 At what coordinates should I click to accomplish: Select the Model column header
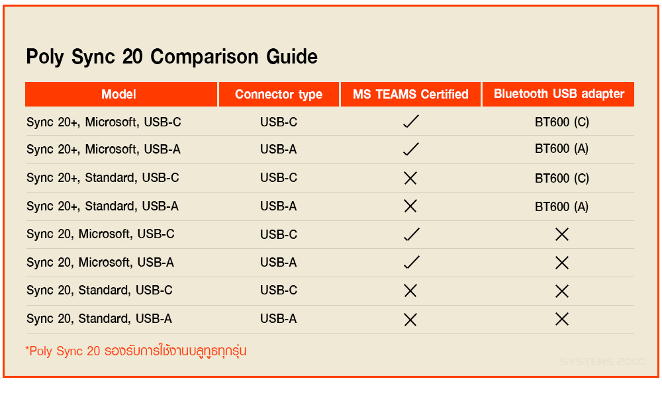(x=119, y=95)
